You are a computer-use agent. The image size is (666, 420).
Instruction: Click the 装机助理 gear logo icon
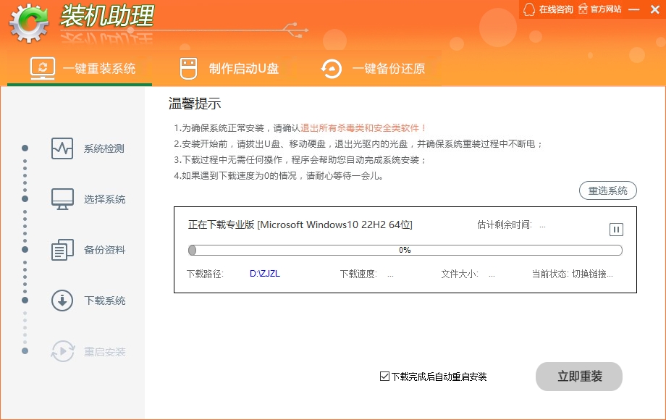click(x=29, y=23)
